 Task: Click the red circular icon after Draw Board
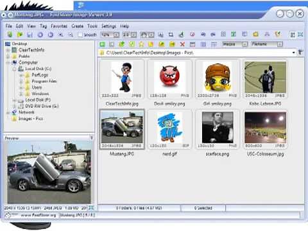pos(193,34)
